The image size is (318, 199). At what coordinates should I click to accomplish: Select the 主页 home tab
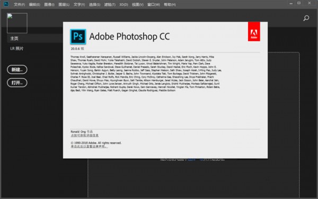pyautogui.click(x=34, y=39)
